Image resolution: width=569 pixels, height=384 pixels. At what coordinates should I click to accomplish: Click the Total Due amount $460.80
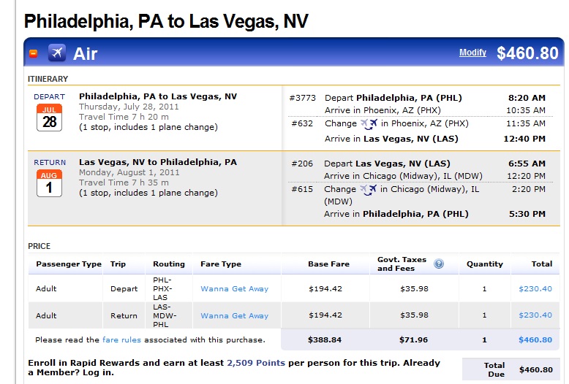pyautogui.click(x=536, y=369)
